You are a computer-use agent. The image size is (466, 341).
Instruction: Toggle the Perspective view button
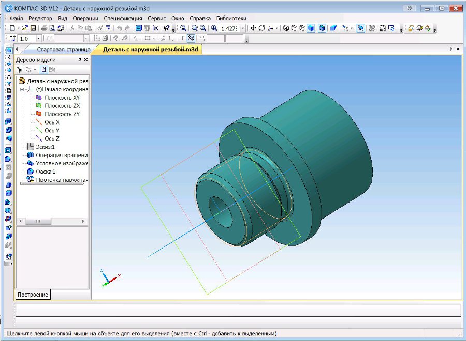click(333, 28)
